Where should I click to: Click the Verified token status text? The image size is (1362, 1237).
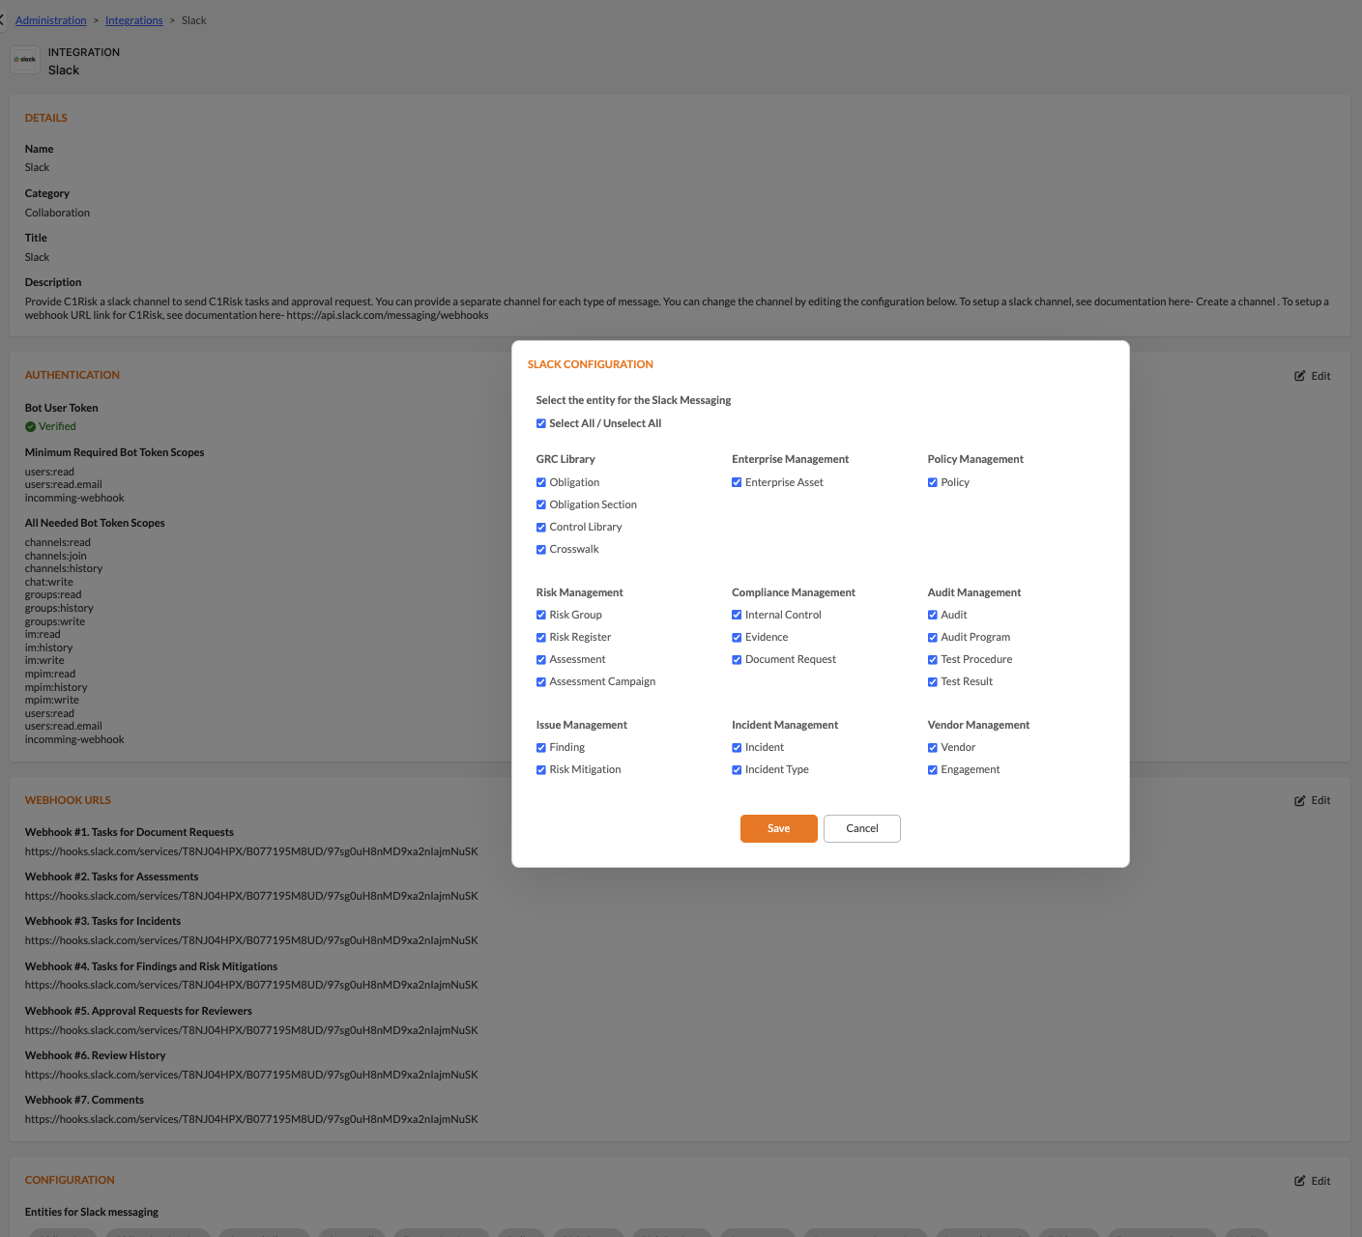[x=57, y=426]
